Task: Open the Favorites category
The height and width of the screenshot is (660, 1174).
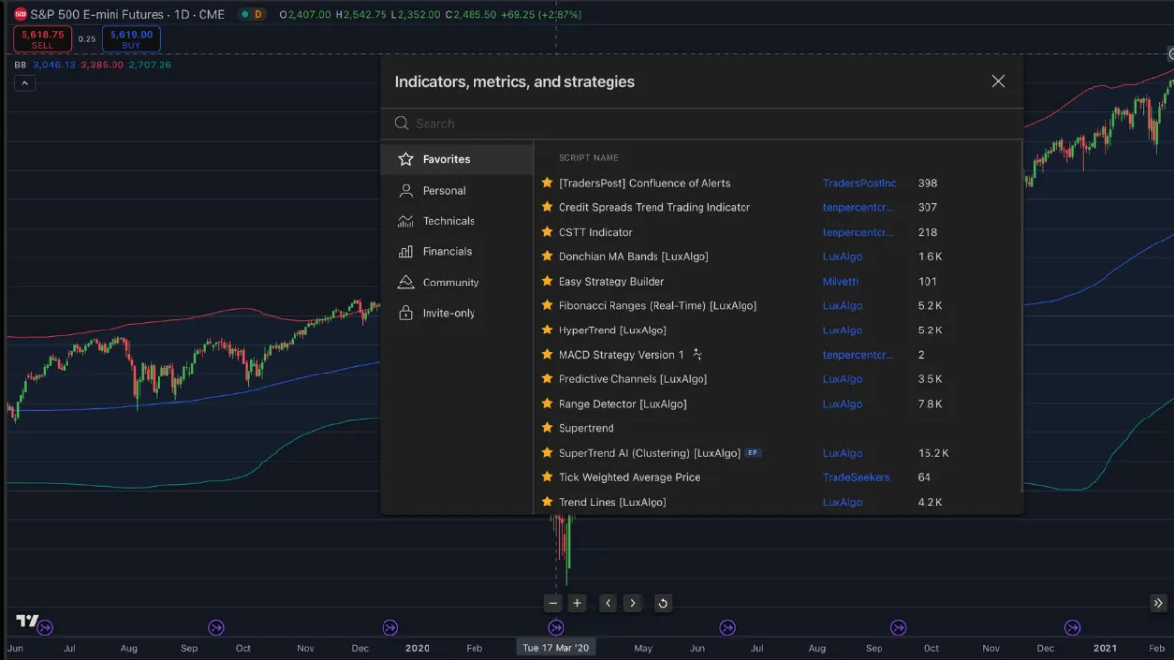Action: (457, 159)
